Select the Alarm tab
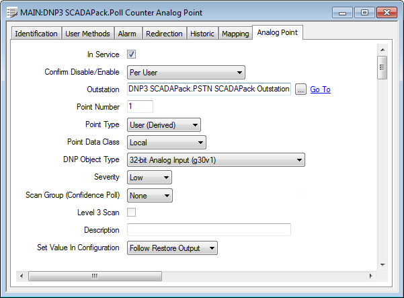The width and height of the screenshot is (404, 298). pos(127,34)
